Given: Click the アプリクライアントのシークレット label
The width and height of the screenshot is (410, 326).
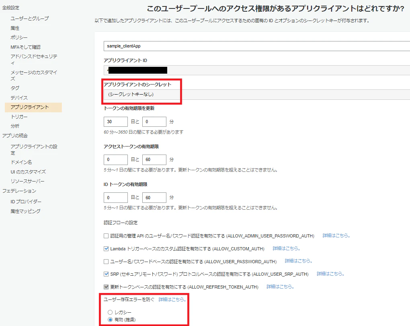Looking at the screenshot, I should (137, 85).
